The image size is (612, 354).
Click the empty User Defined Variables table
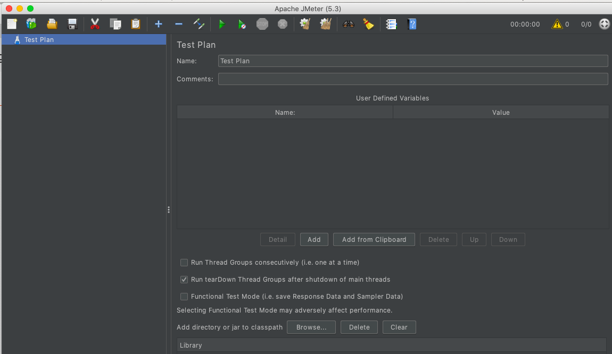393,173
